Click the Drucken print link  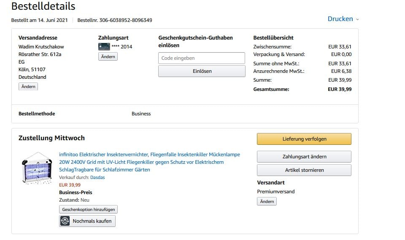340,19
